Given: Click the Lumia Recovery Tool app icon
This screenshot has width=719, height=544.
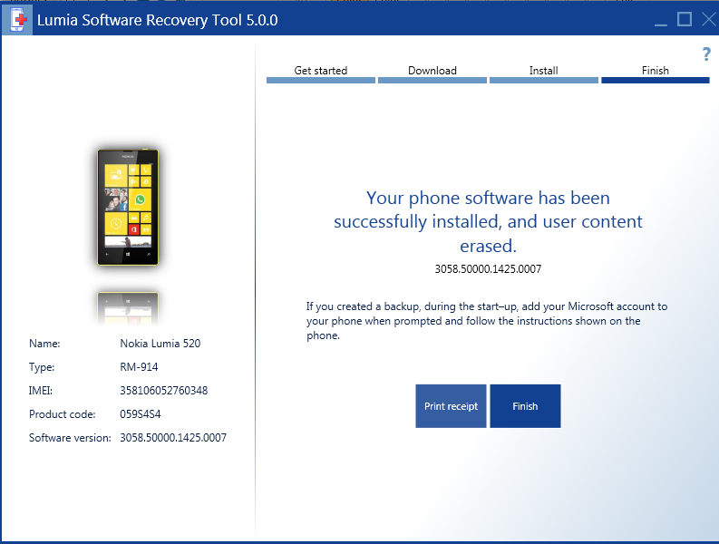Looking at the screenshot, I should pyautogui.click(x=17, y=19).
